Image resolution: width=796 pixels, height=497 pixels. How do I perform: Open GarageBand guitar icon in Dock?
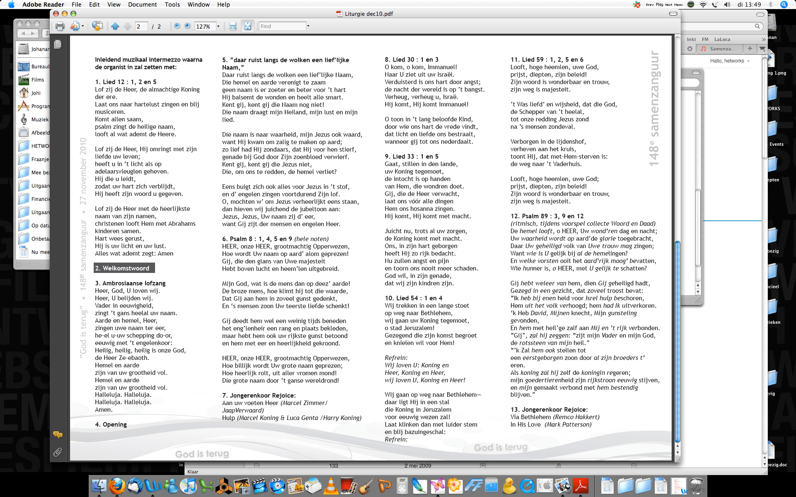click(366, 486)
